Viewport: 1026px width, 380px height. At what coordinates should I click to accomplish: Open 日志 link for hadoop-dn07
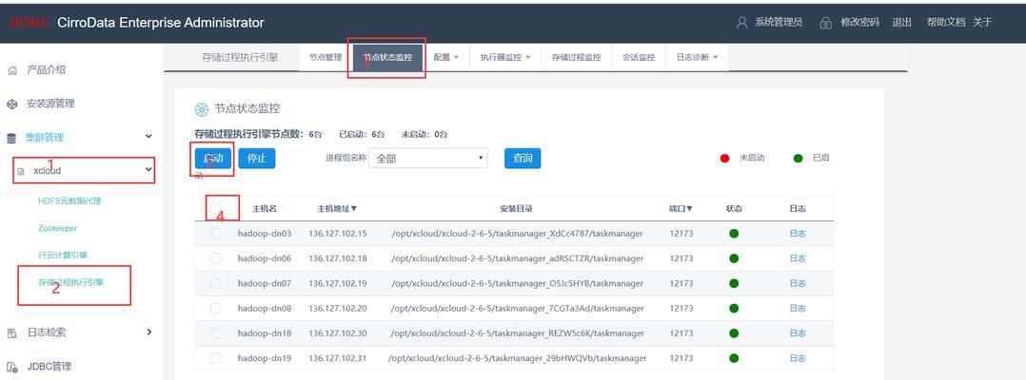point(797,283)
